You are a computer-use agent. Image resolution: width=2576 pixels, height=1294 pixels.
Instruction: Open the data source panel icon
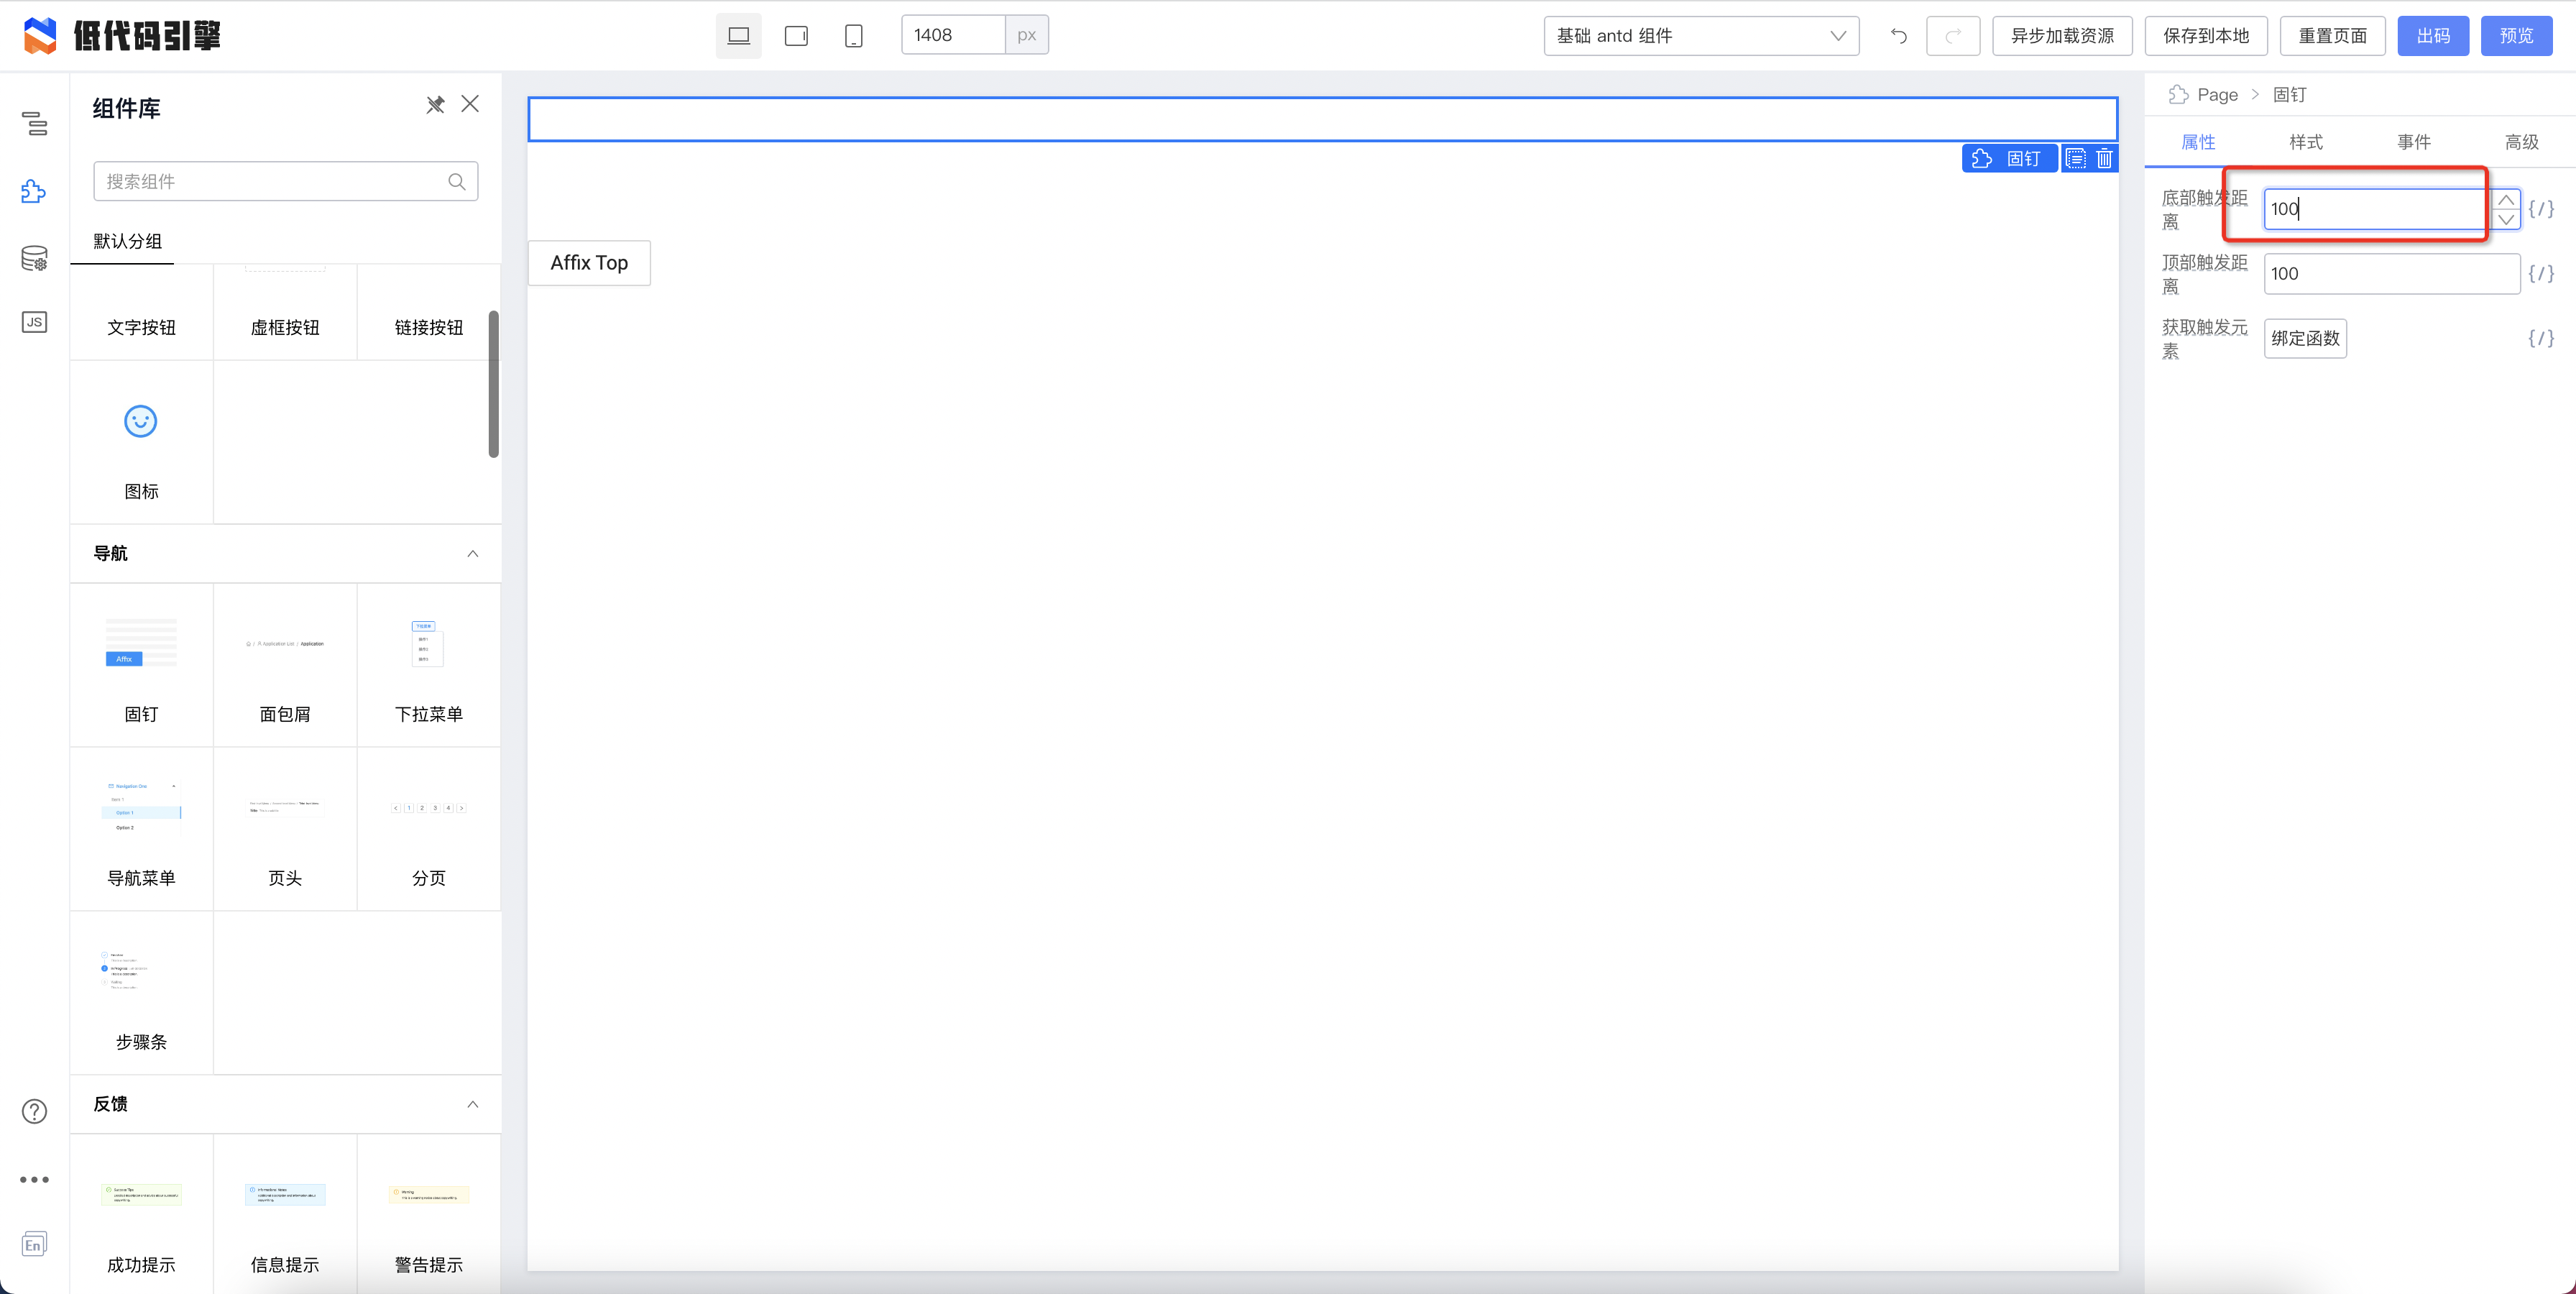tap(34, 258)
